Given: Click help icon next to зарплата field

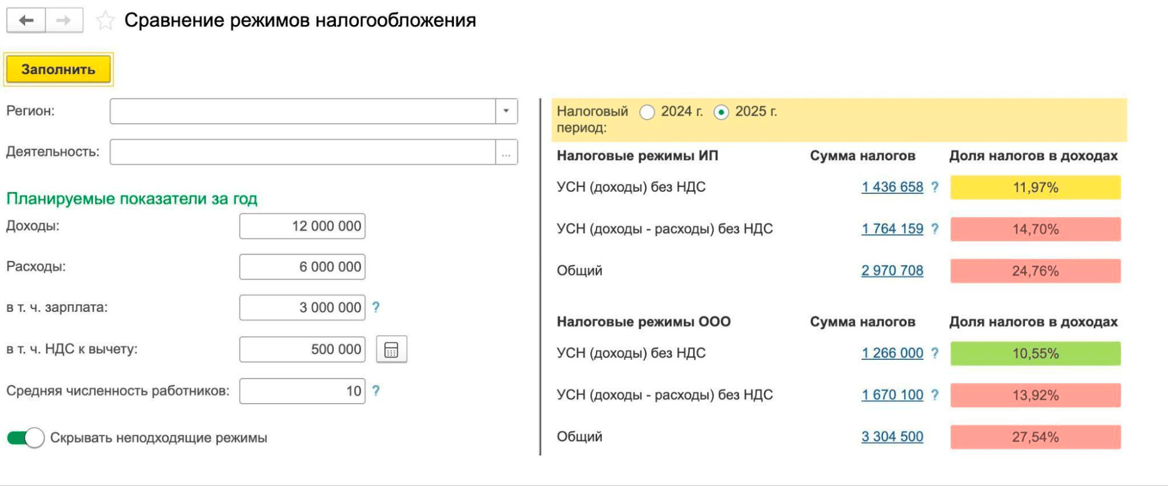Looking at the screenshot, I should (376, 307).
